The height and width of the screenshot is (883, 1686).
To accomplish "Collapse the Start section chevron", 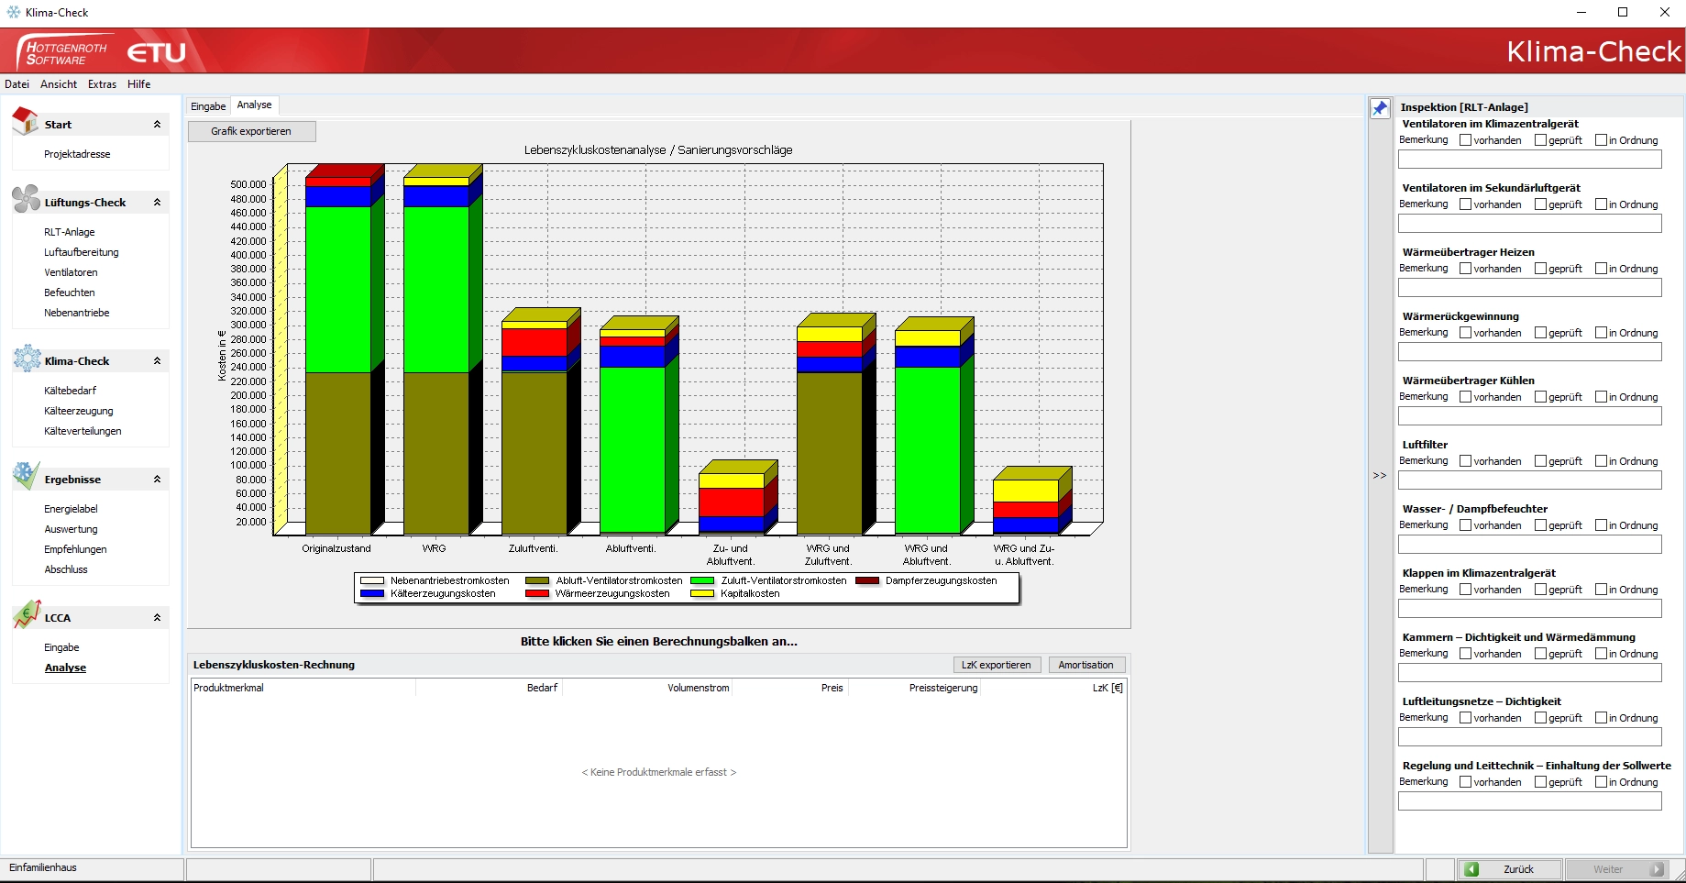I will [x=157, y=125].
